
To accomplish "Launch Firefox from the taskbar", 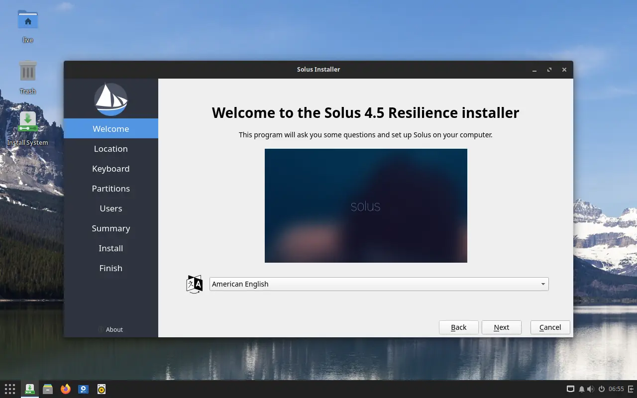I will tap(66, 389).
